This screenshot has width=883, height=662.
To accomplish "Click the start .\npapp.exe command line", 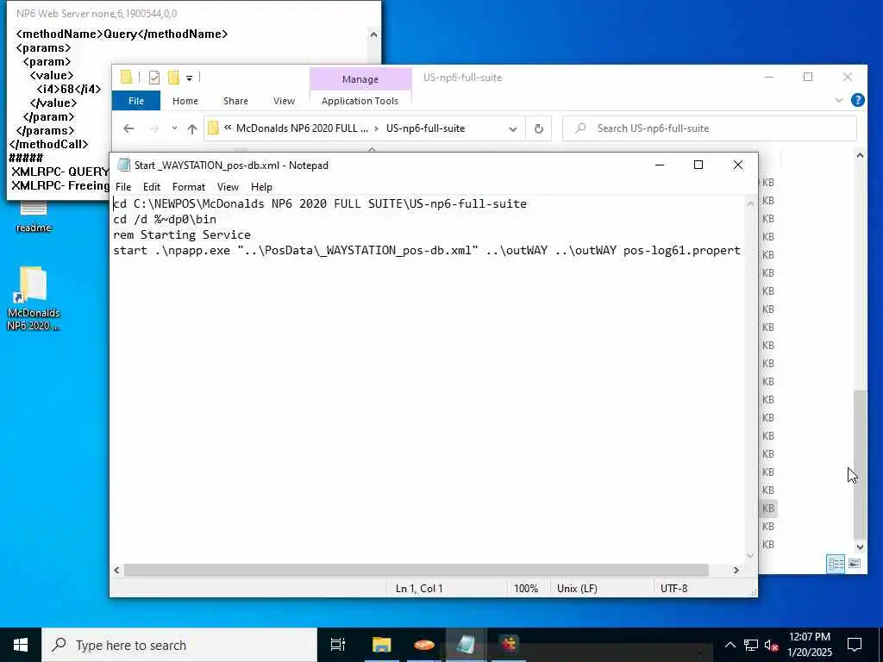I will tap(427, 251).
